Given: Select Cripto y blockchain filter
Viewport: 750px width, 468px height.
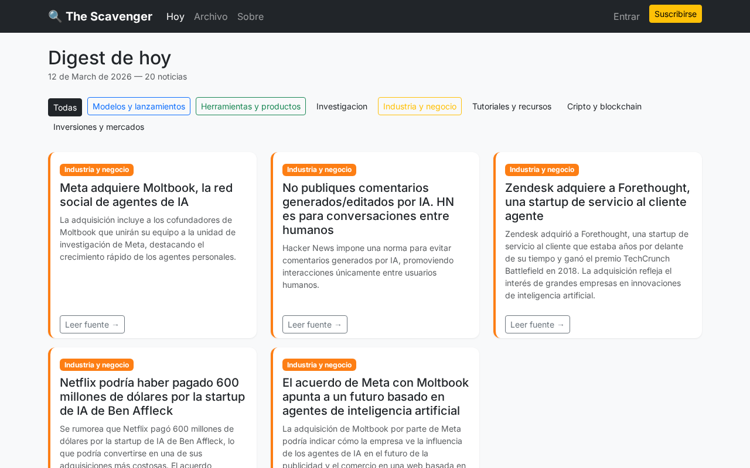Looking at the screenshot, I should coord(604,106).
